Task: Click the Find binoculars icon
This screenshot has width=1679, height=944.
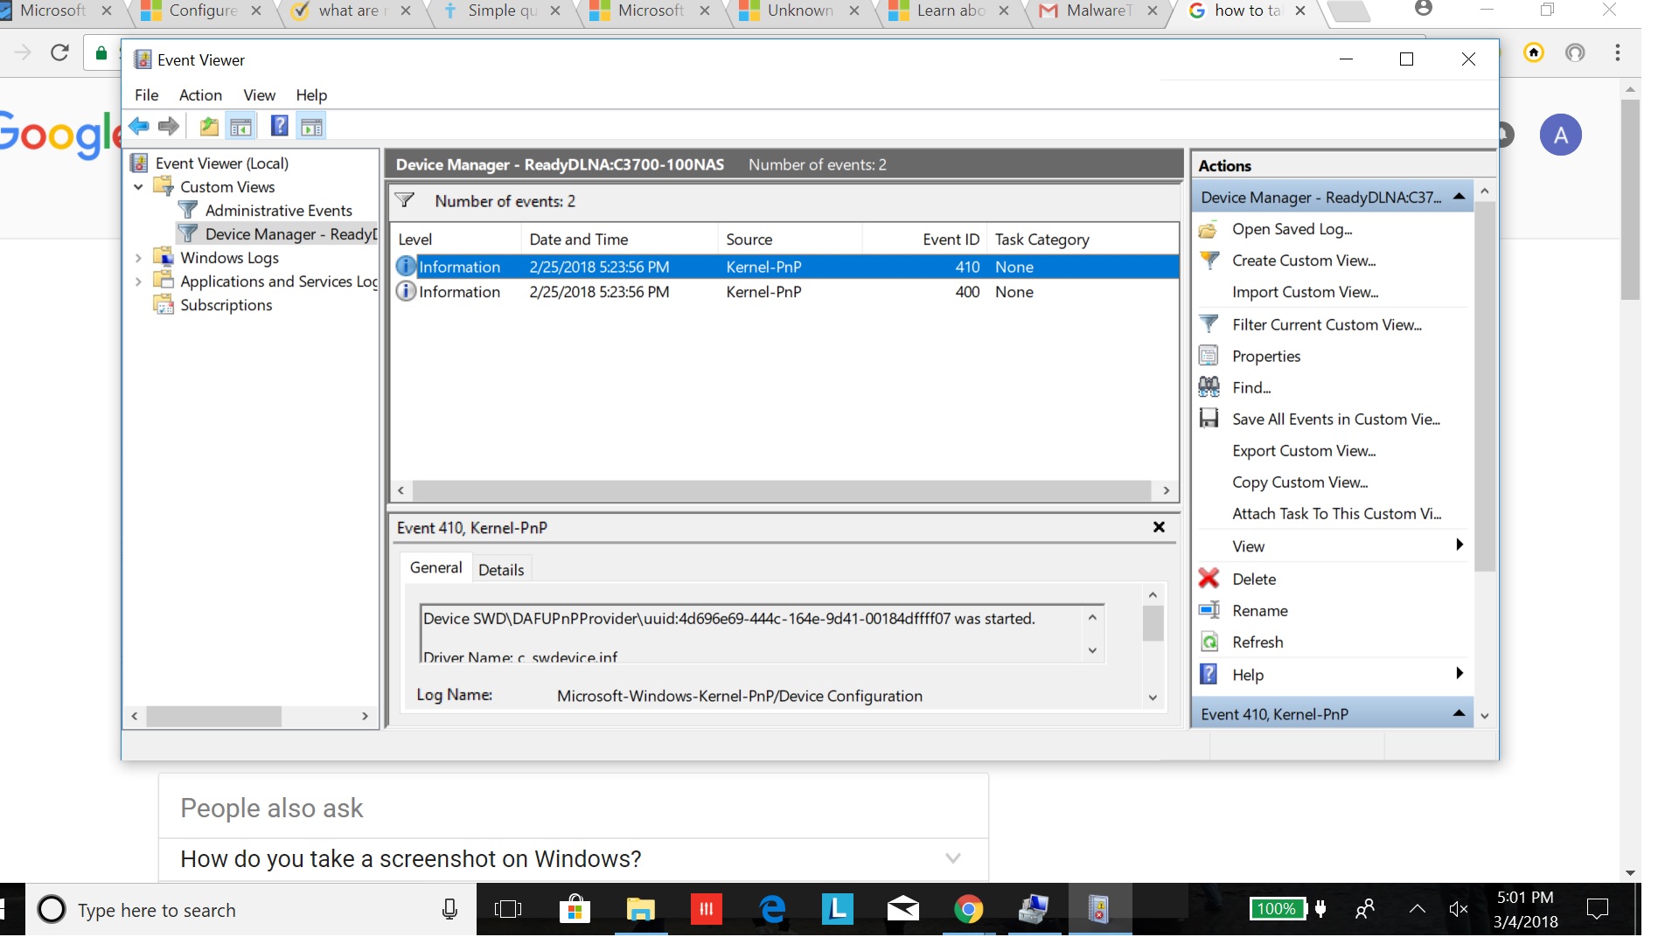Action: pos(1209,387)
